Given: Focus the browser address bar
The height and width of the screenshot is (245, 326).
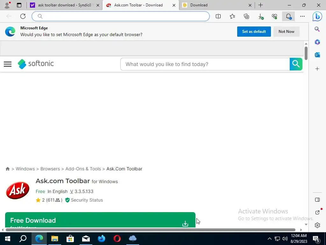Looking at the screenshot, I should point(121,16).
